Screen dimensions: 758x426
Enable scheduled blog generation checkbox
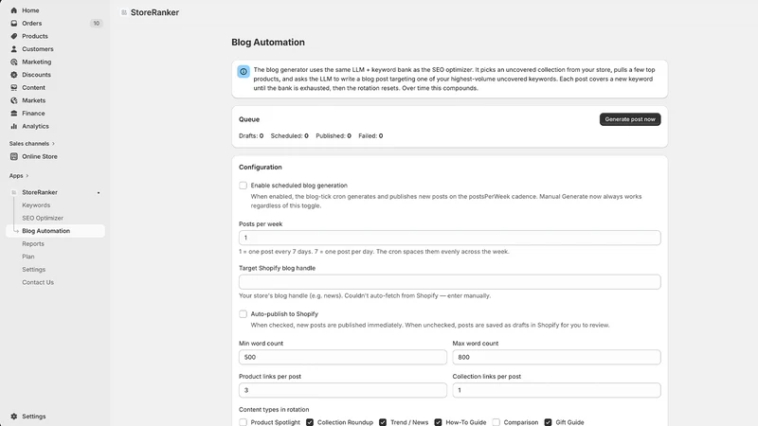click(244, 186)
